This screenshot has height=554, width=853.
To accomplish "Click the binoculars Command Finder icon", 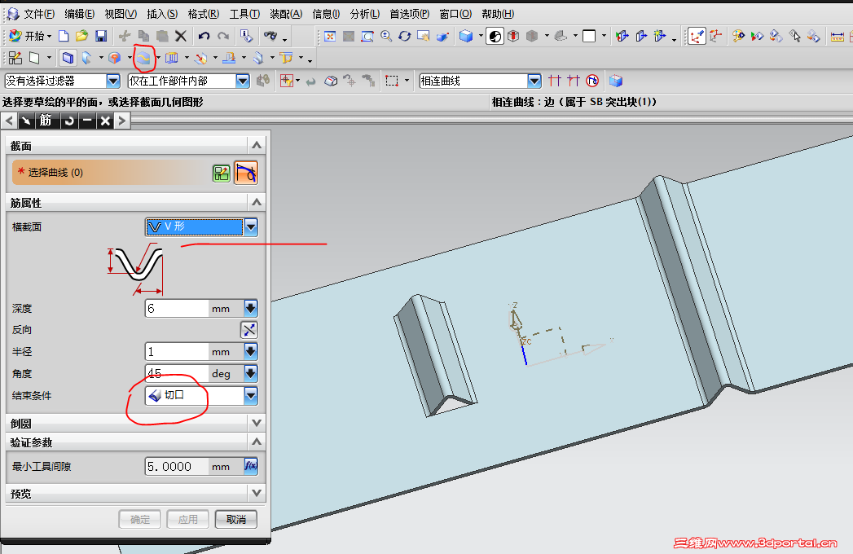I will coord(270,36).
